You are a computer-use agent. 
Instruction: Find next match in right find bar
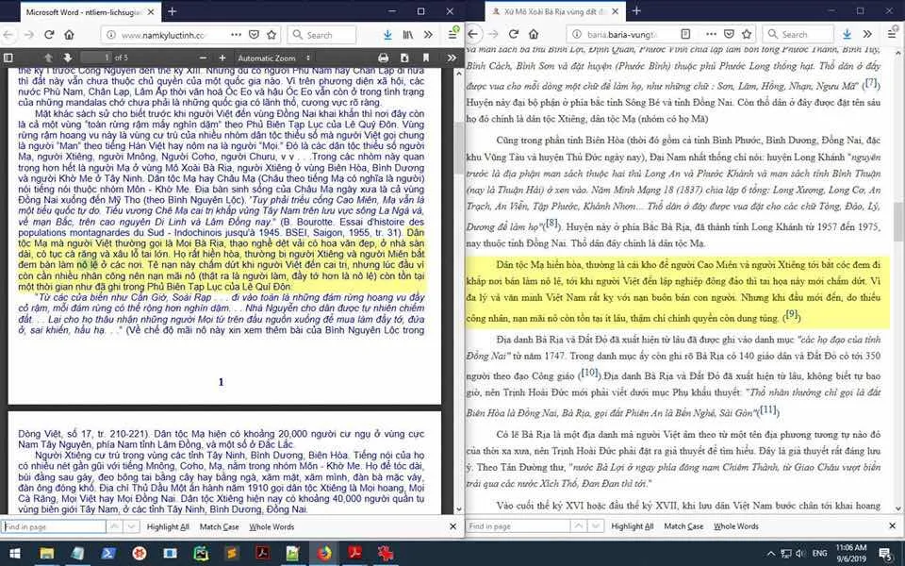coord(596,526)
